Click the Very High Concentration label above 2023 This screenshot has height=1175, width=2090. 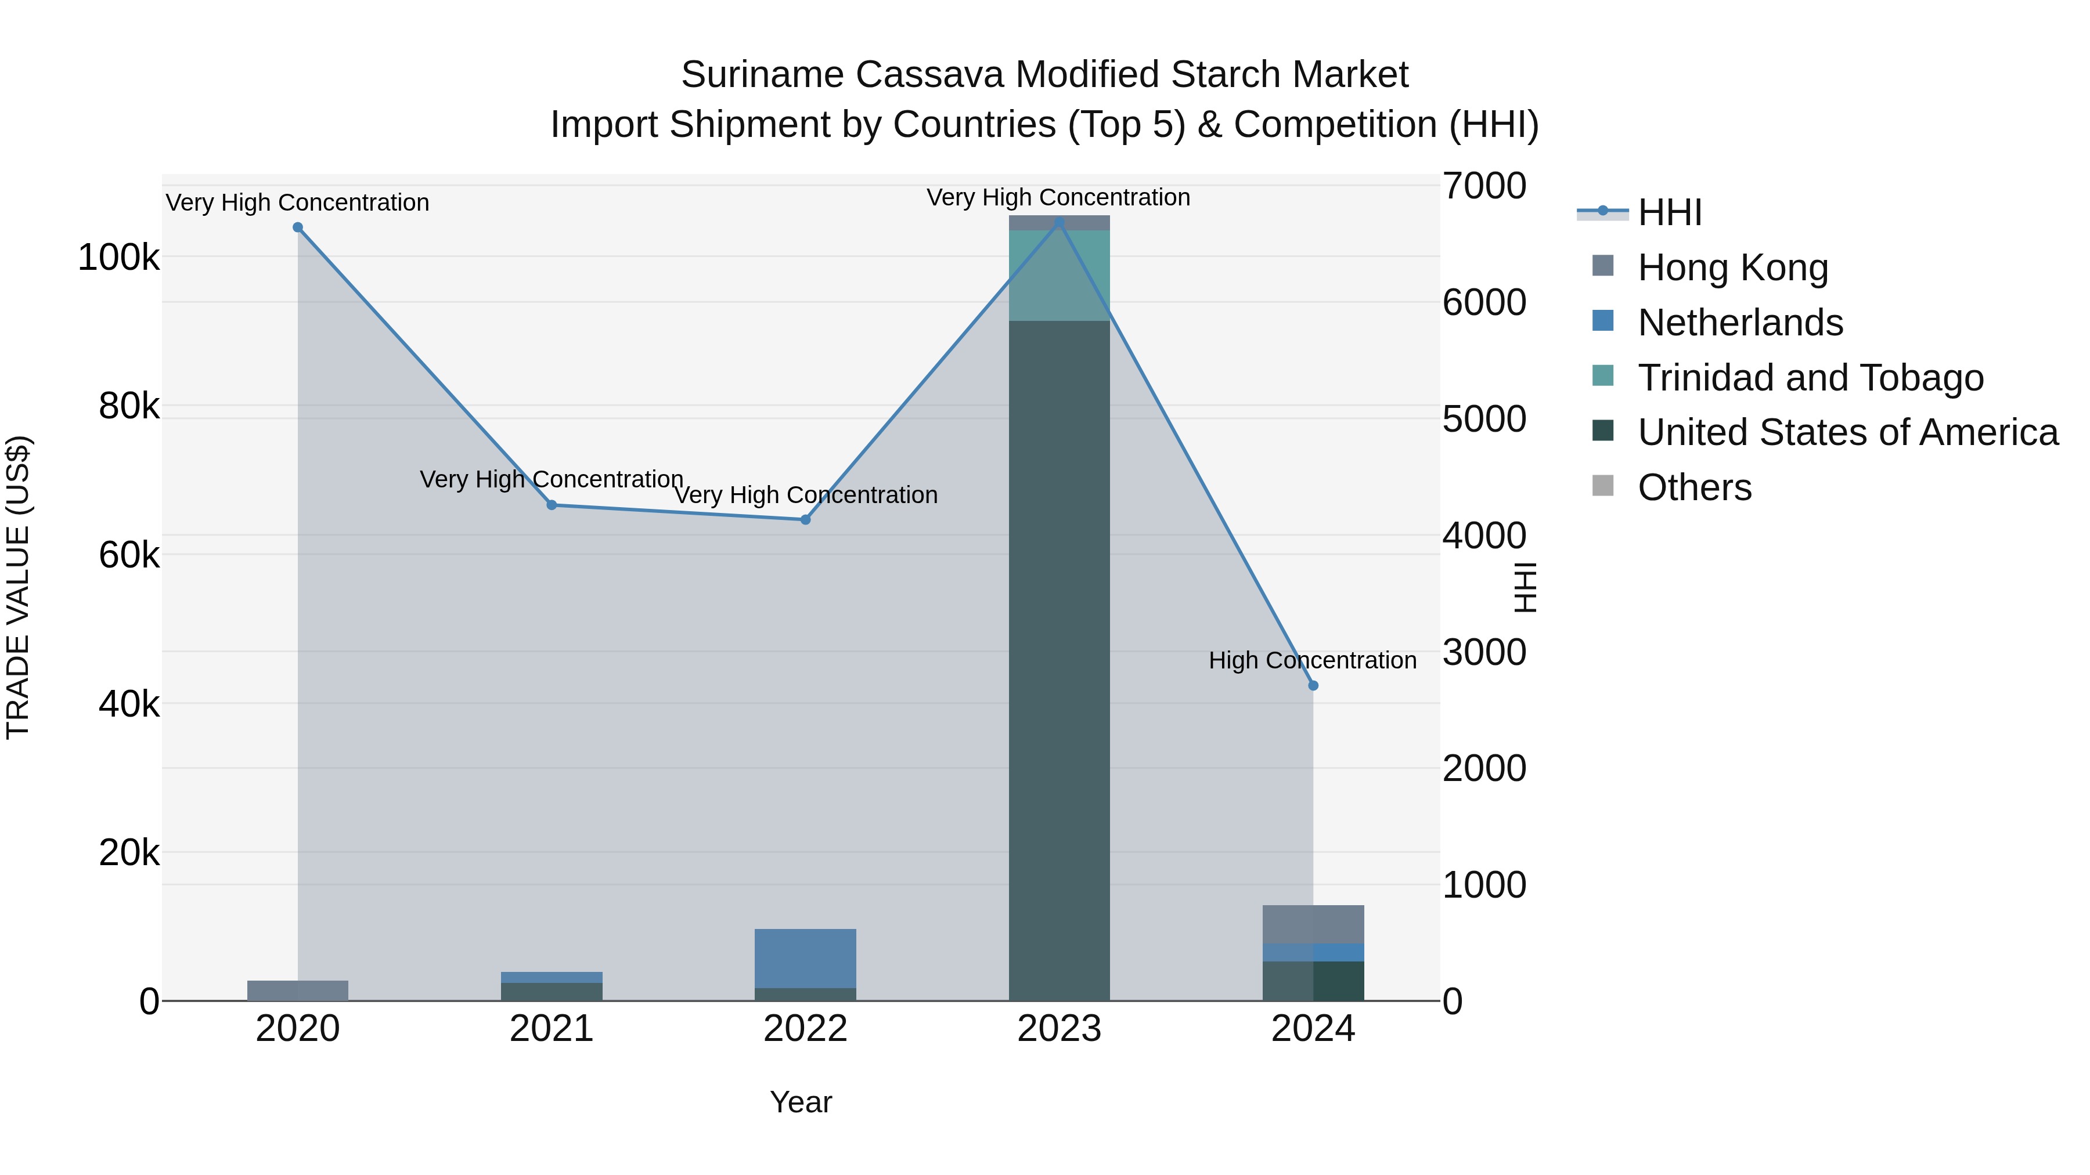[x=1059, y=197]
